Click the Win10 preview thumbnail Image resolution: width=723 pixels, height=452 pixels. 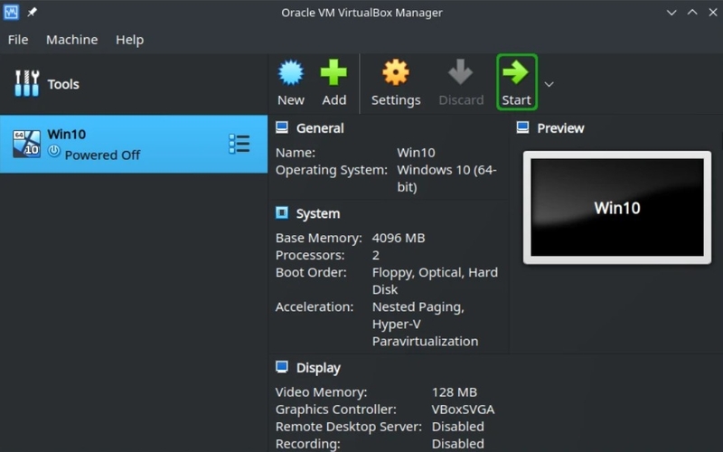pos(617,208)
